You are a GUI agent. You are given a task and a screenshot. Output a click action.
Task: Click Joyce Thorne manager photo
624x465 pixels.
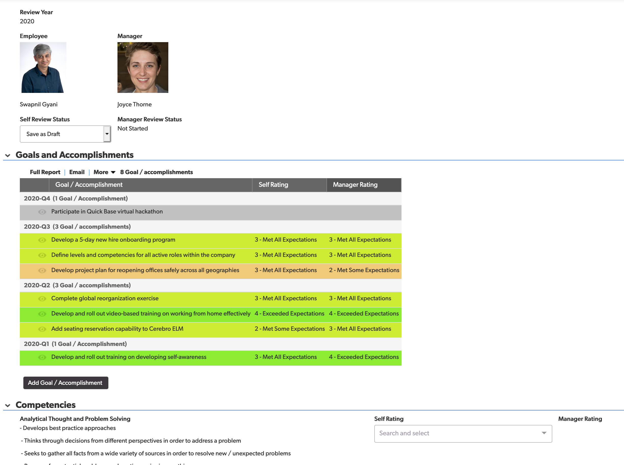[x=143, y=68]
